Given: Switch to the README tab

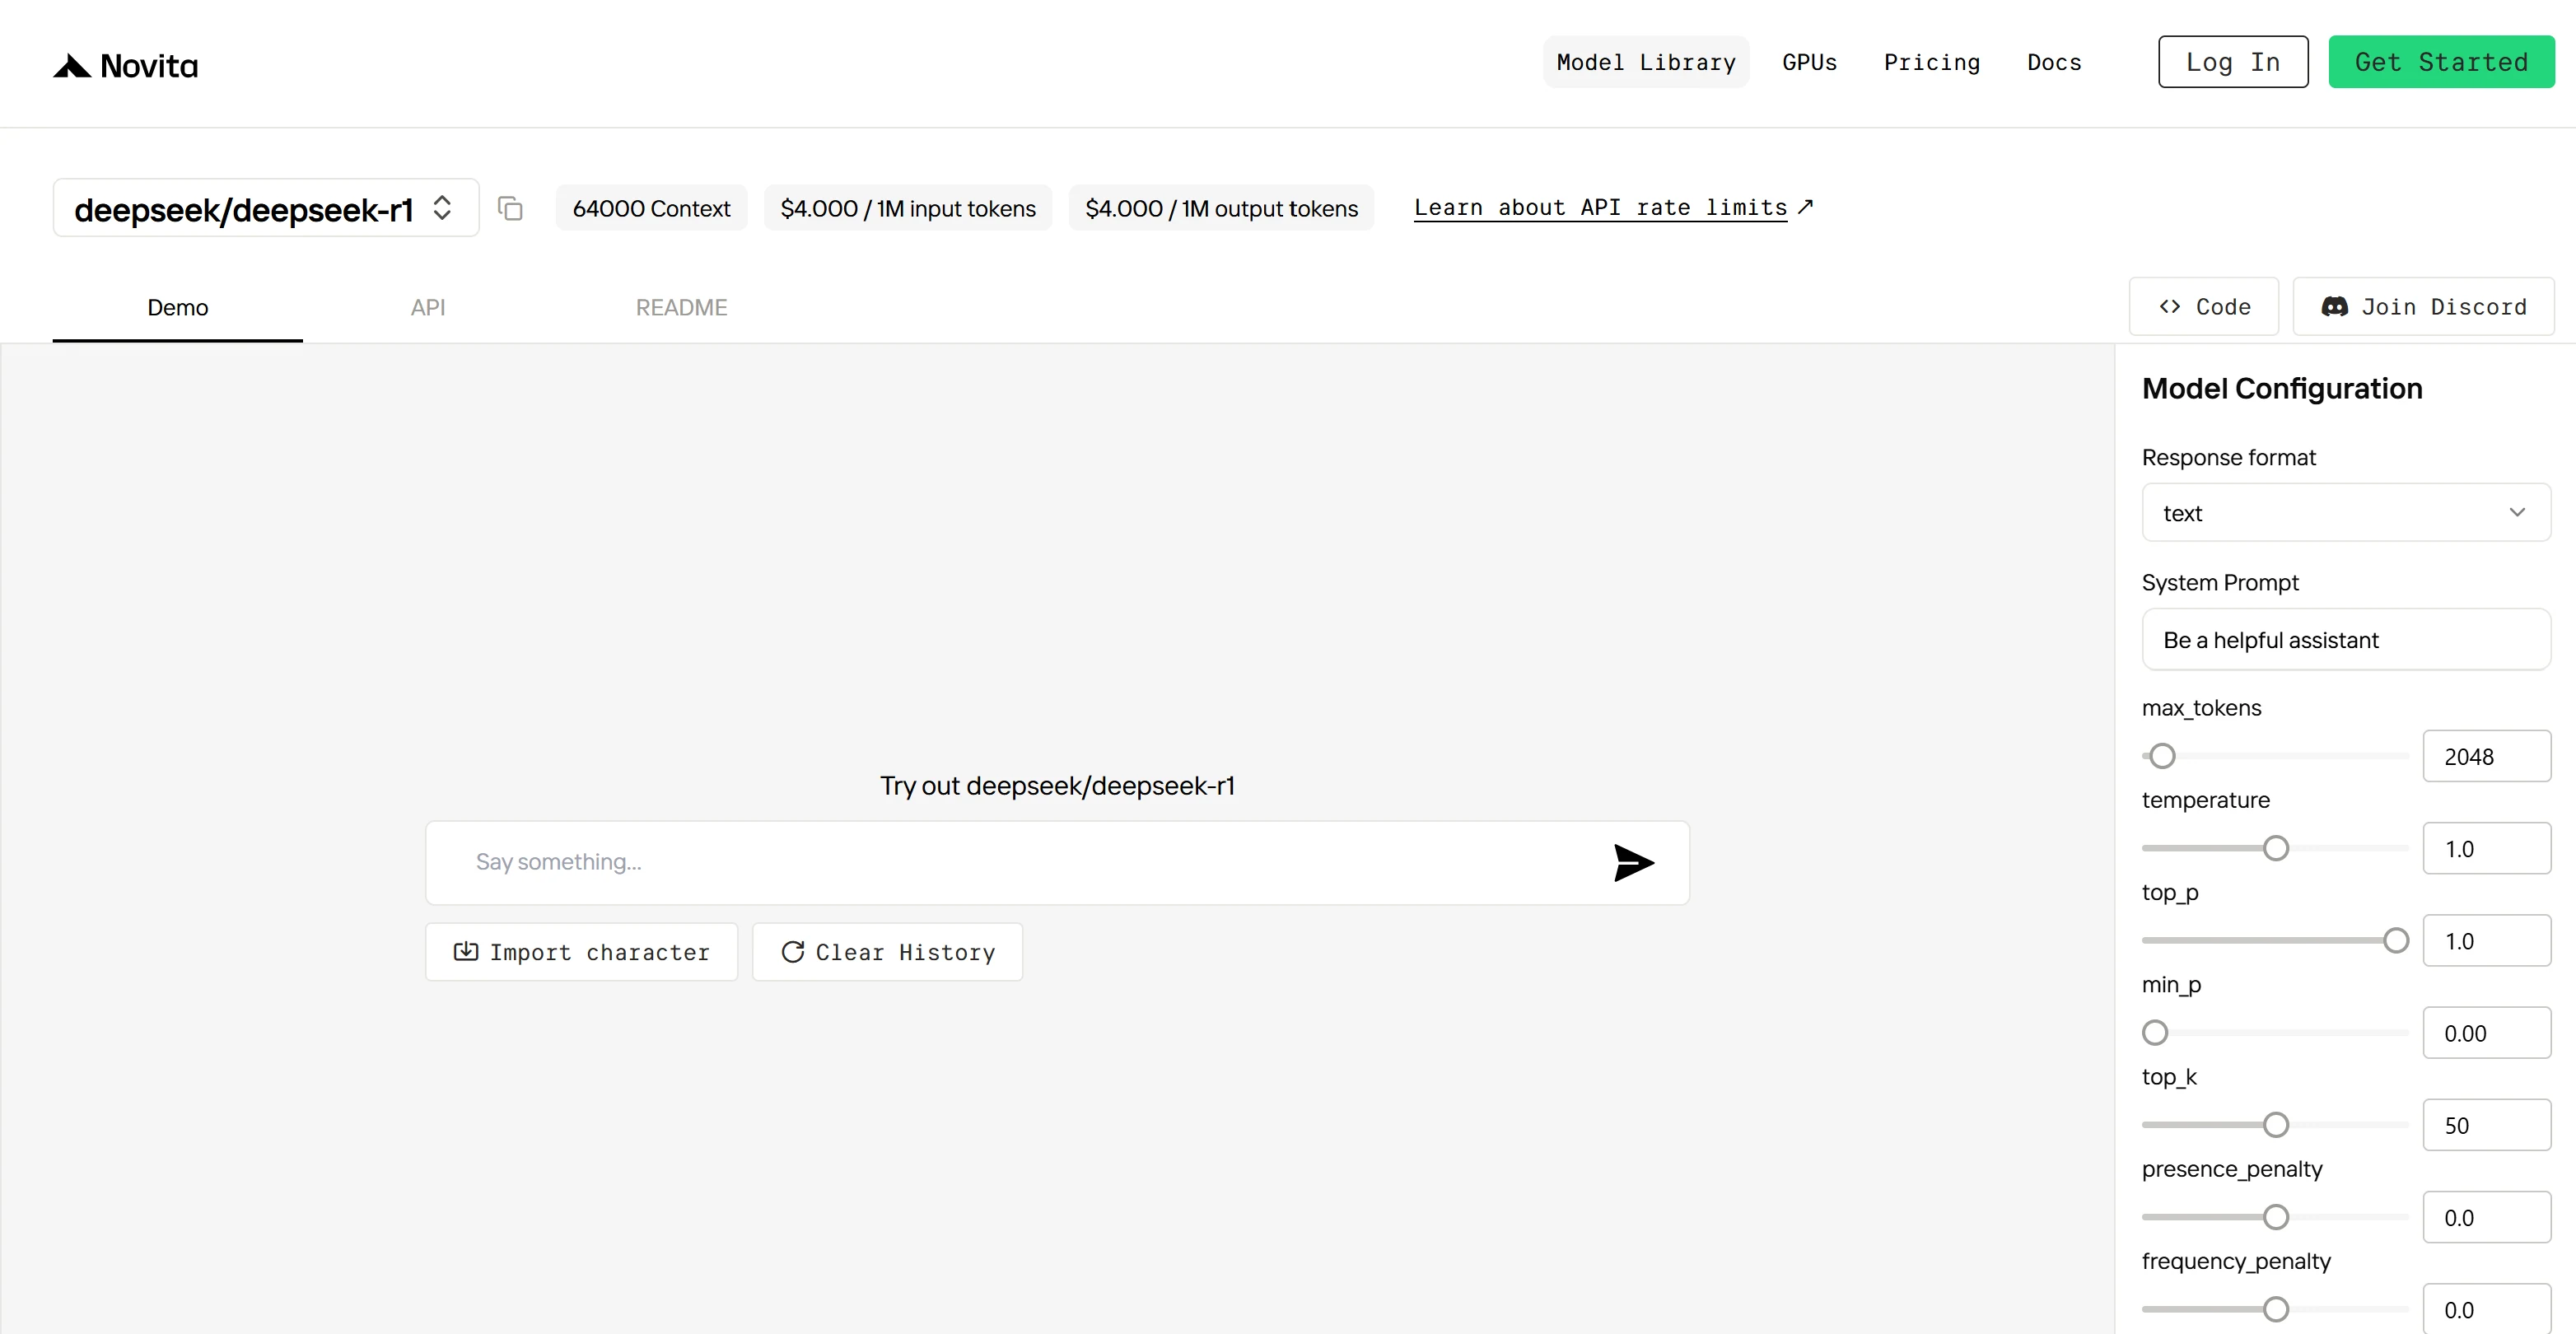Looking at the screenshot, I should (x=681, y=308).
